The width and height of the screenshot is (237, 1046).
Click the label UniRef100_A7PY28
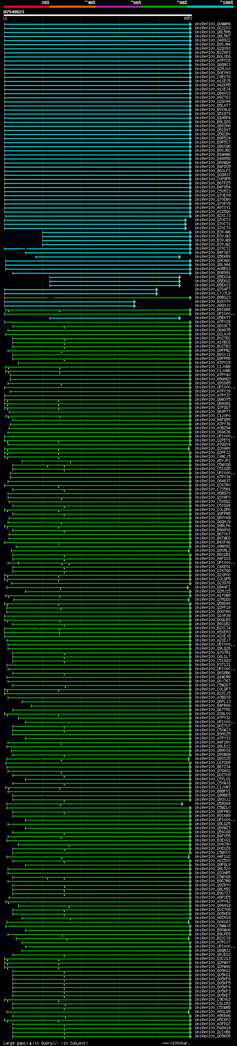coord(213,322)
